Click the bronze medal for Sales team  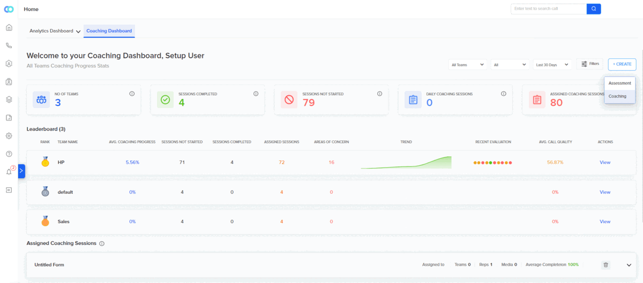45,221
